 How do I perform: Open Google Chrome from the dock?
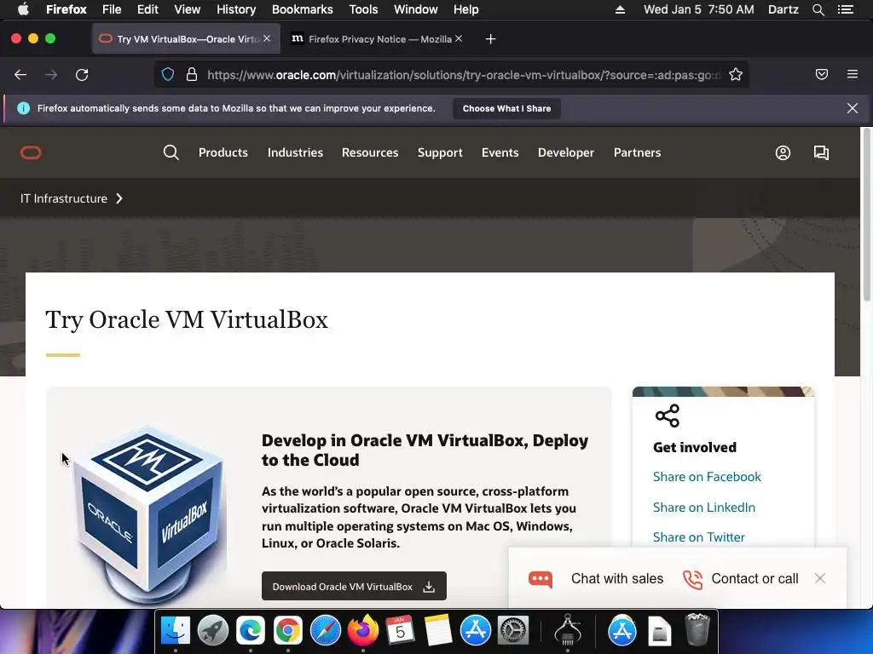point(287,631)
